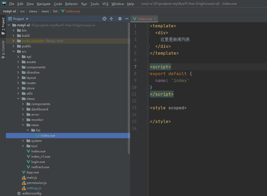Open the 0: Commit tool window
Screen dimensions: 267x196
coord(3,49)
